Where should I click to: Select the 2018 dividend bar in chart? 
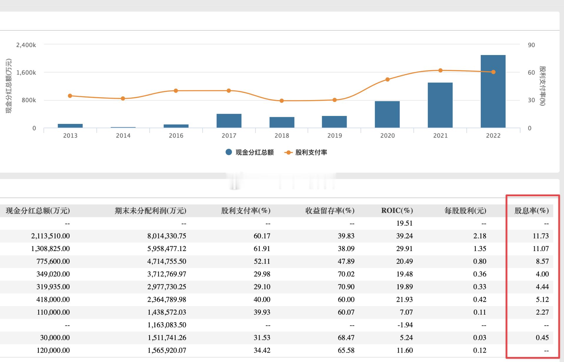pos(282,122)
